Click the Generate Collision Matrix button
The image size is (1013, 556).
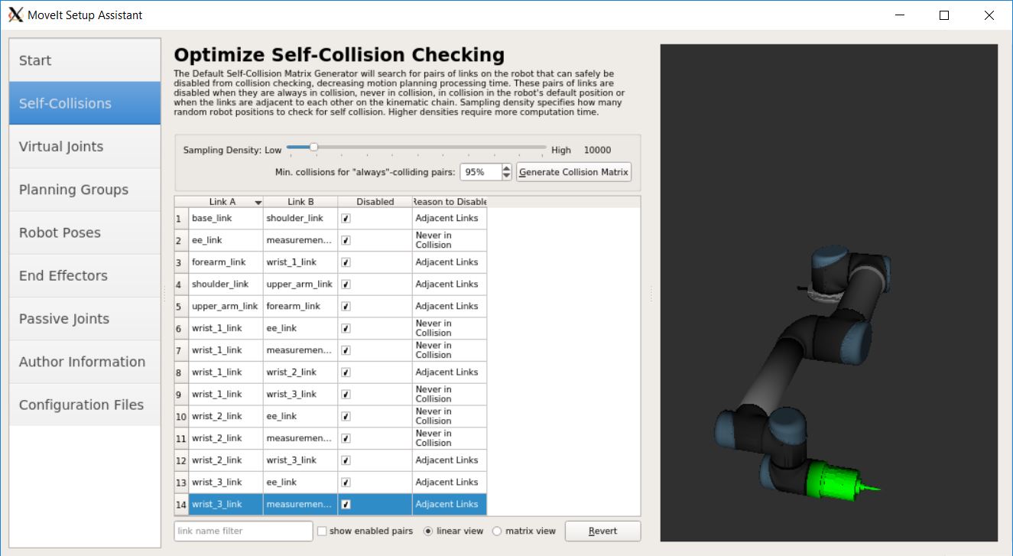pyautogui.click(x=573, y=172)
